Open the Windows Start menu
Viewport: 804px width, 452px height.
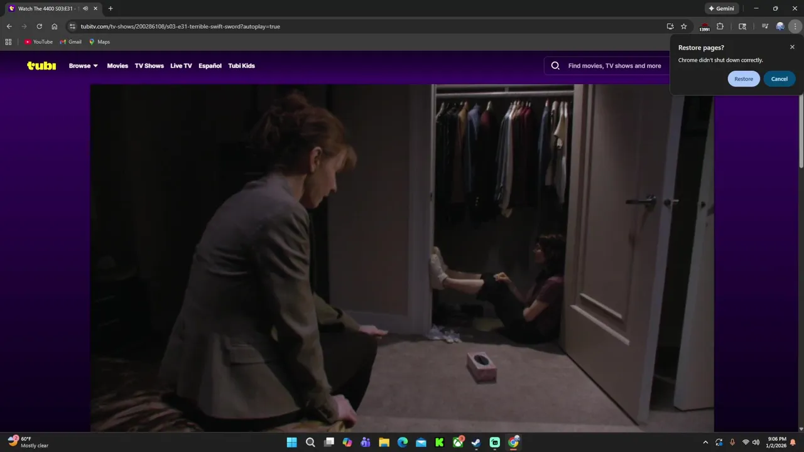[x=292, y=442]
